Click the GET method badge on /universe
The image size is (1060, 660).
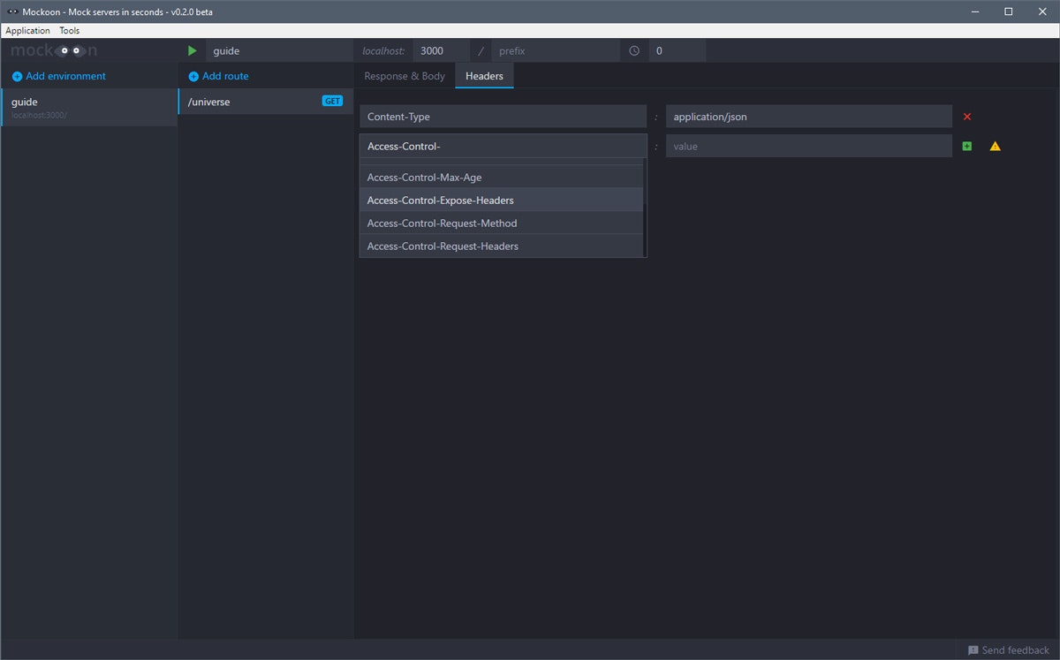coord(332,102)
